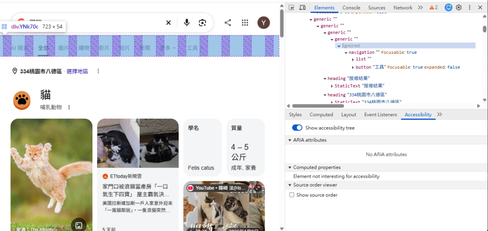Click the 學名 Felis catus card

point(203,147)
